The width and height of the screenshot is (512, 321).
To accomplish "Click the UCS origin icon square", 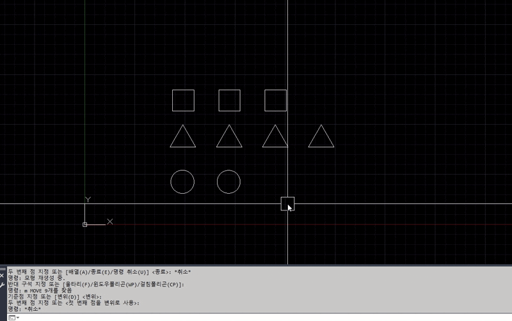I will (x=85, y=224).
